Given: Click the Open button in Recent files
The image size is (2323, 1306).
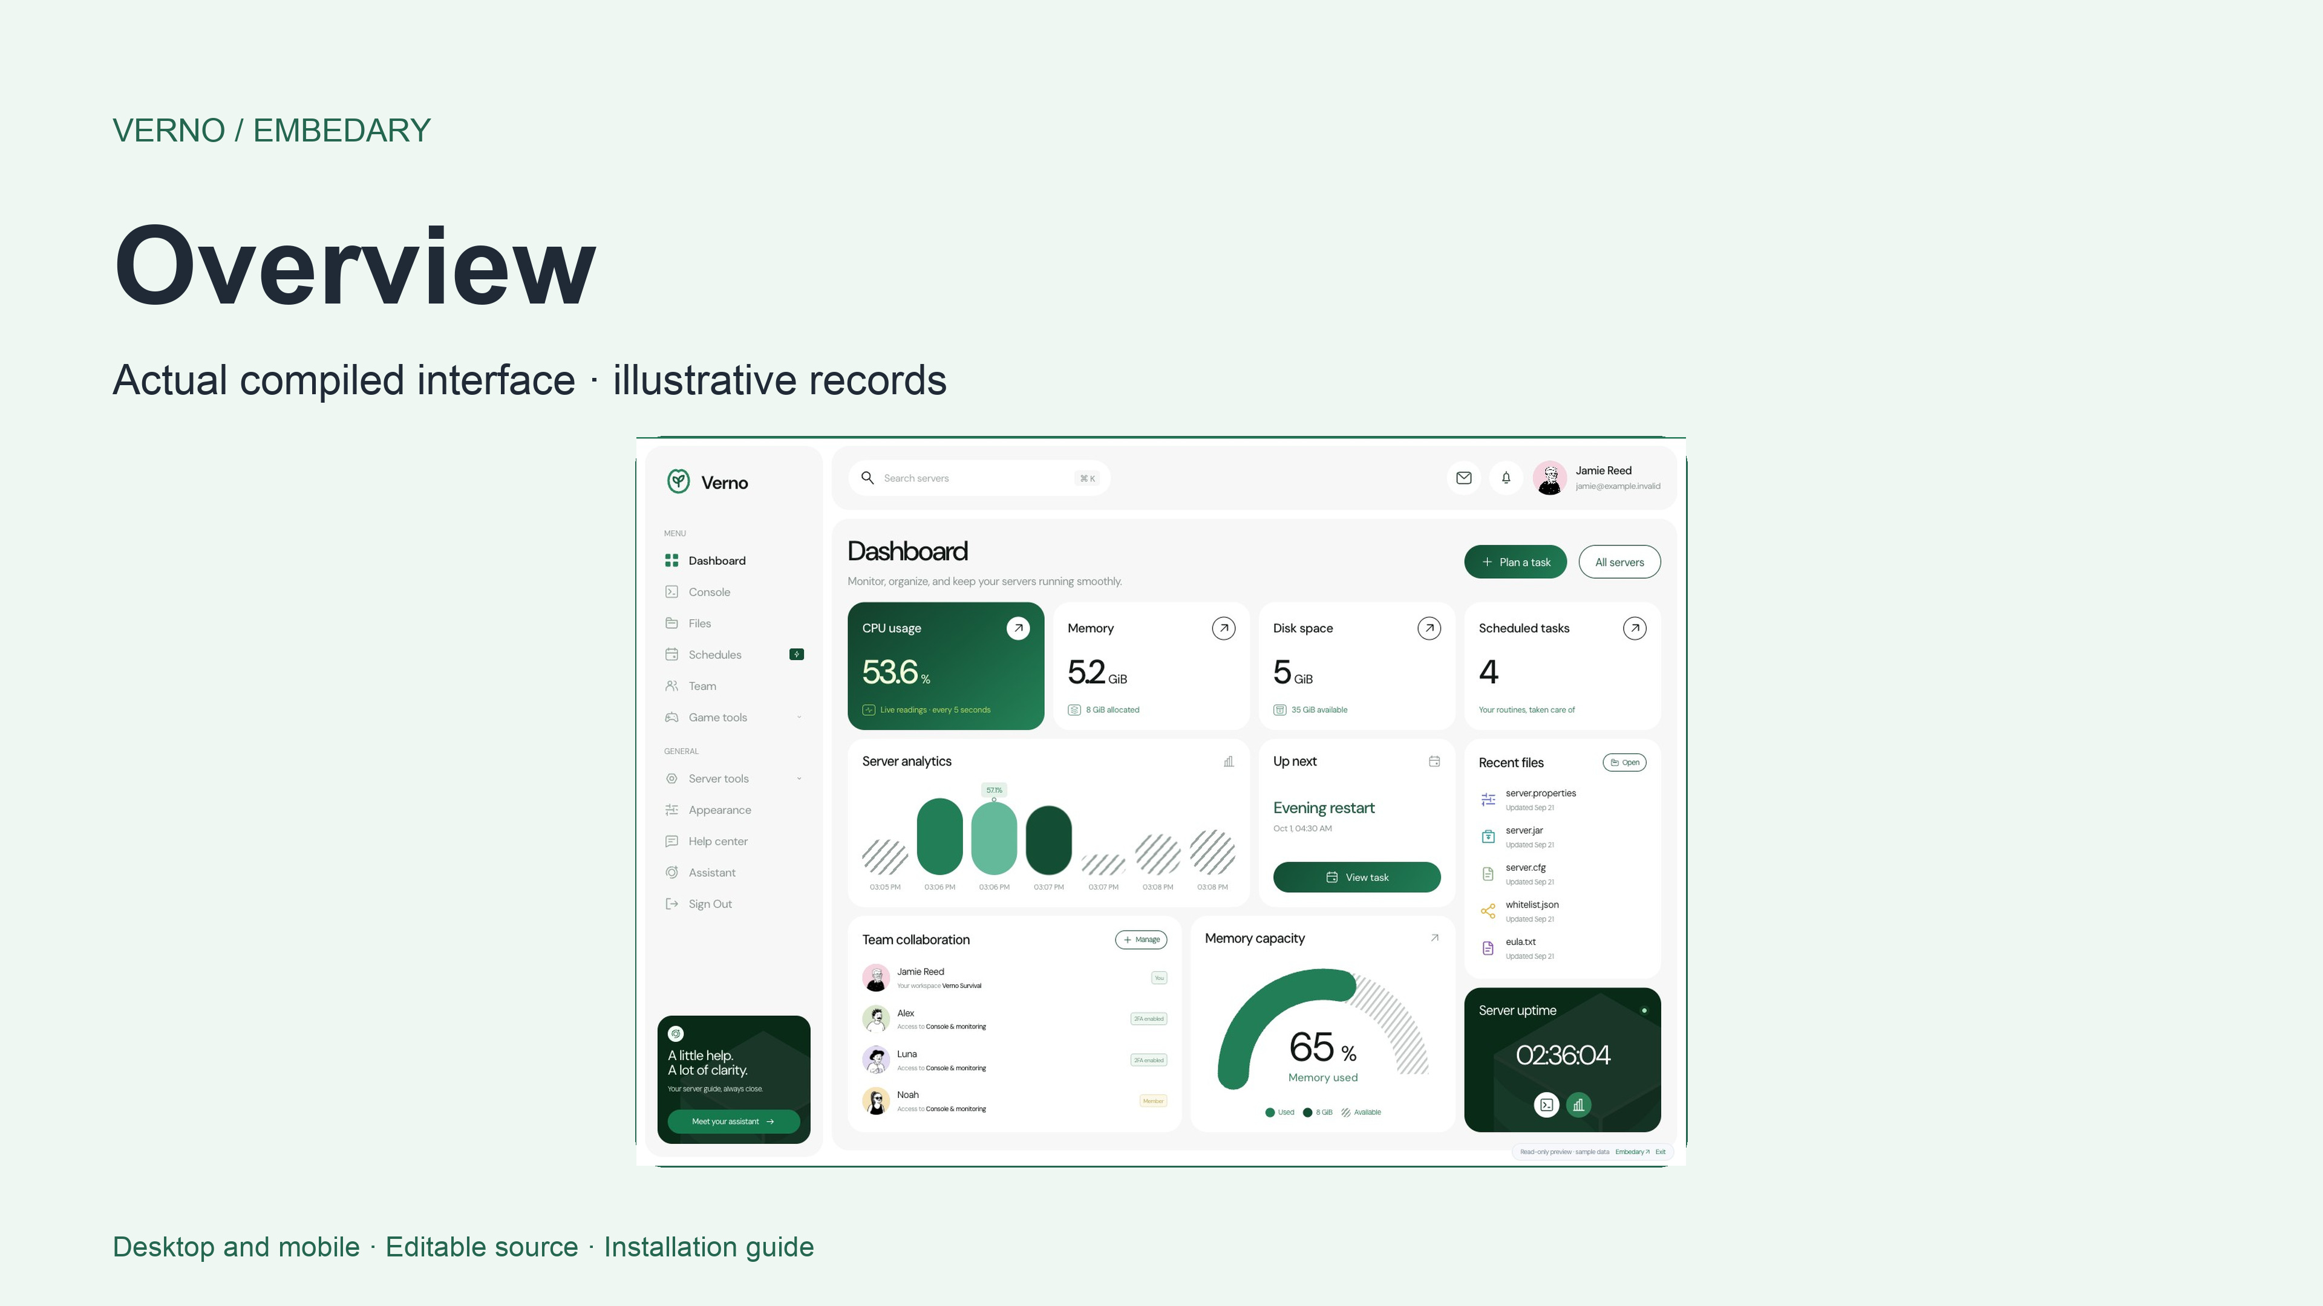Looking at the screenshot, I should click(x=1624, y=762).
